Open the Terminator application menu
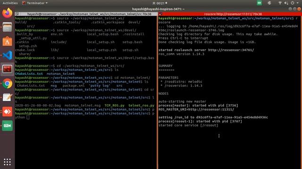Screen dimensions: 302x169 [x=35, y=3]
